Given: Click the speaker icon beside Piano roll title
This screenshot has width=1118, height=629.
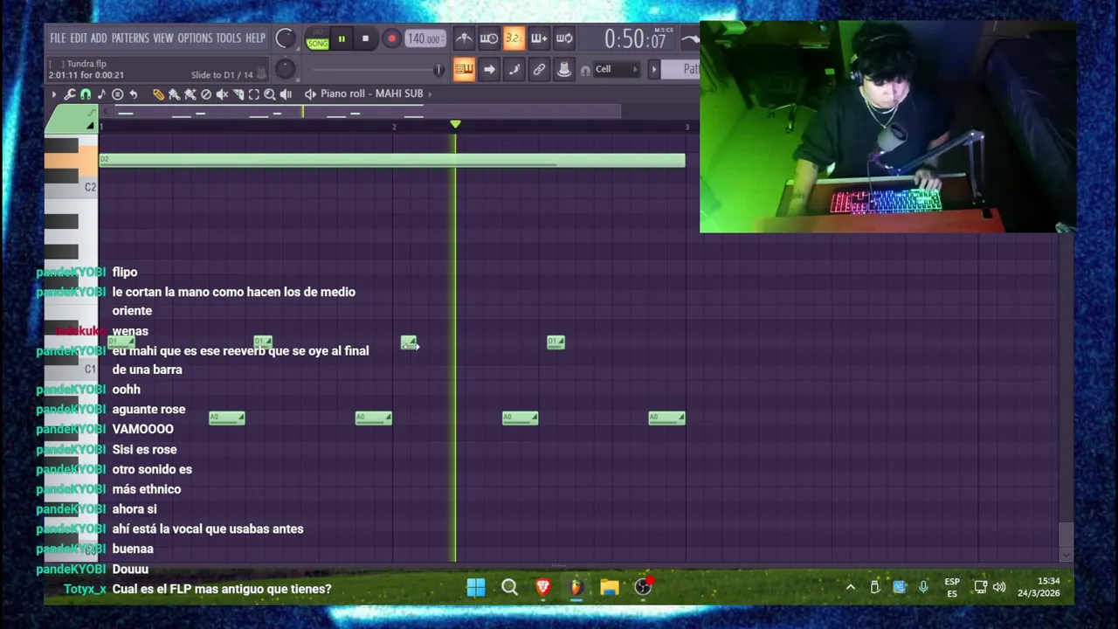Looking at the screenshot, I should [x=310, y=93].
